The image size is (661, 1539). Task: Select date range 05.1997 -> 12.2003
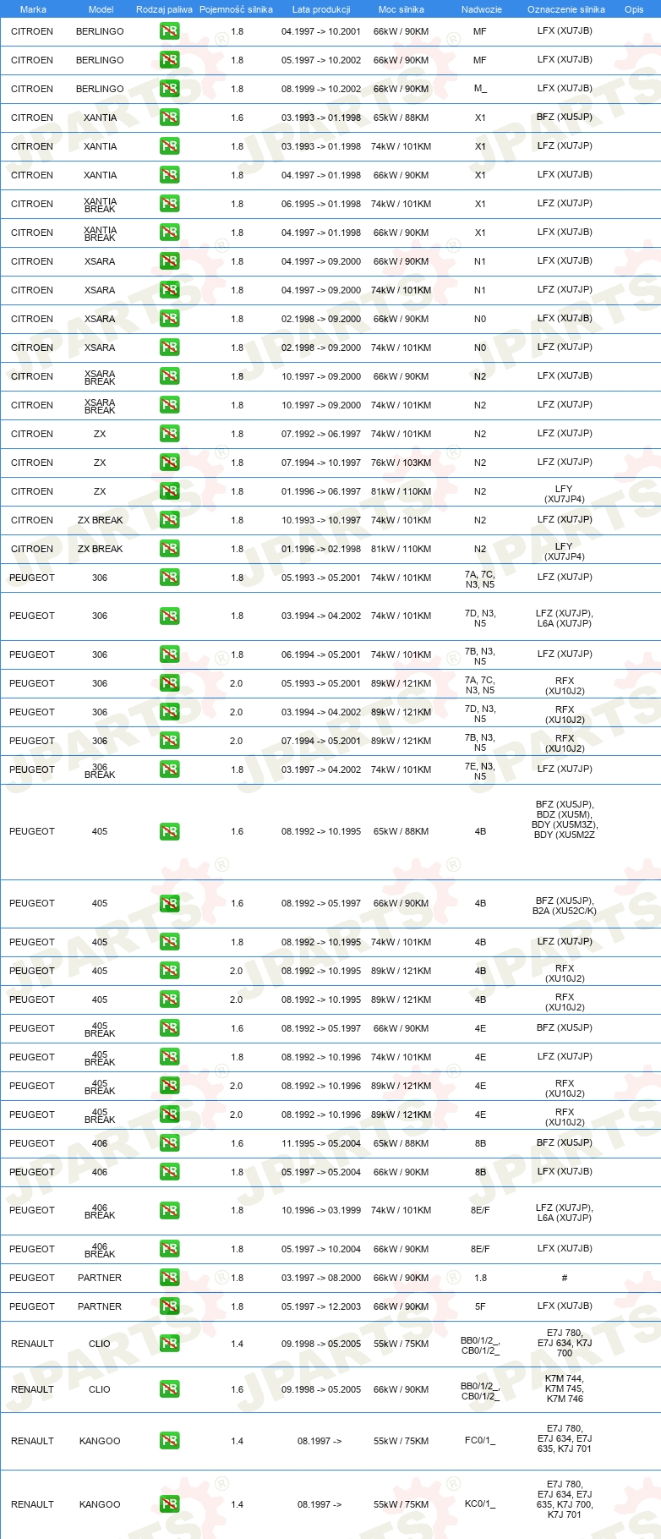[x=321, y=1306]
